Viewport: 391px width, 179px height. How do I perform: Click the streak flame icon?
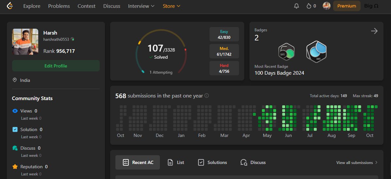pyautogui.click(x=309, y=6)
